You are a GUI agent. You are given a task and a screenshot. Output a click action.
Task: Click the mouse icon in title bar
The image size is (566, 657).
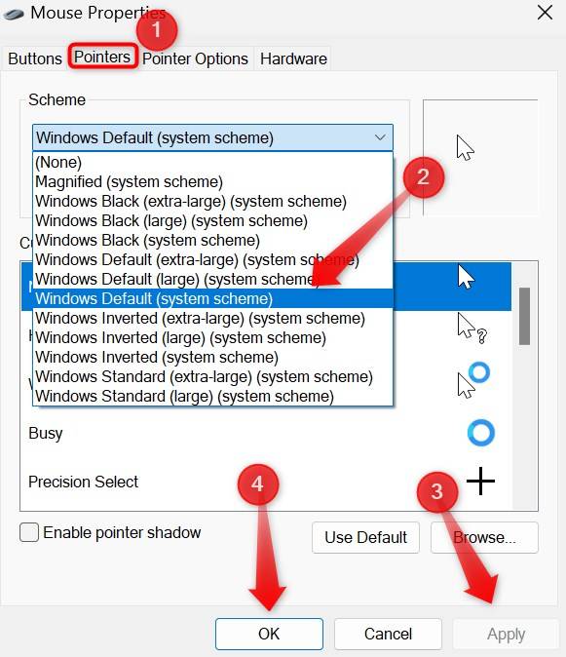click(14, 15)
